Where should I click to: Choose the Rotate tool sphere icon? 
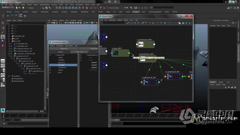click(x=3, y=41)
